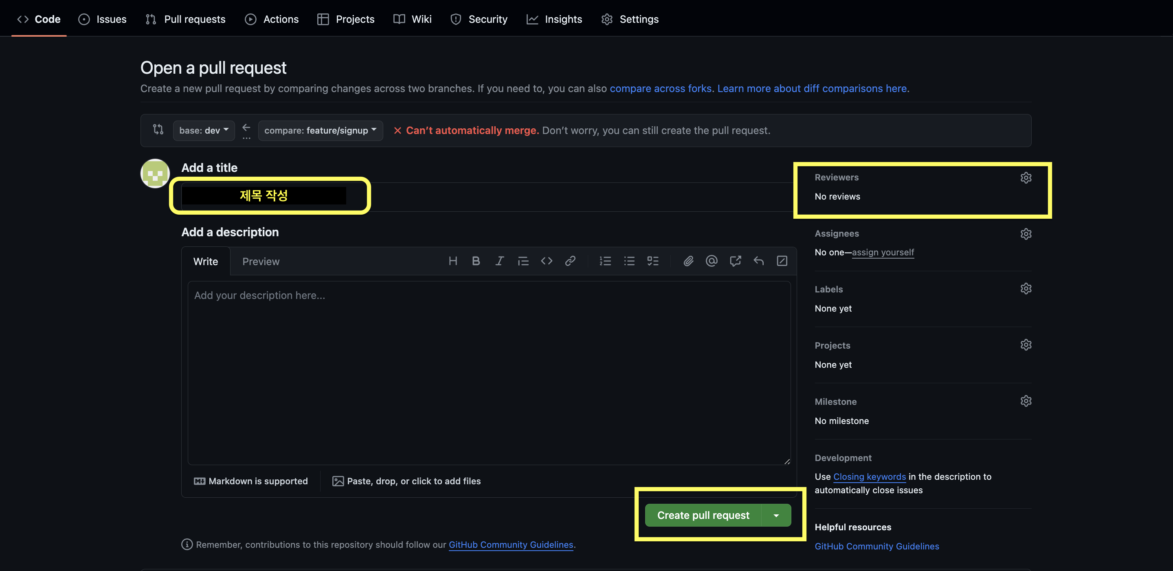Open Reviewers gear settings
The width and height of the screenshot is (1173, 571).
click(x=1026, y=178)
